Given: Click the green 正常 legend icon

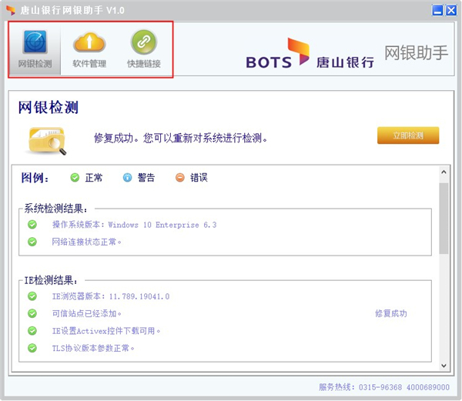Looking at the screenshot, I should (75, 178).
